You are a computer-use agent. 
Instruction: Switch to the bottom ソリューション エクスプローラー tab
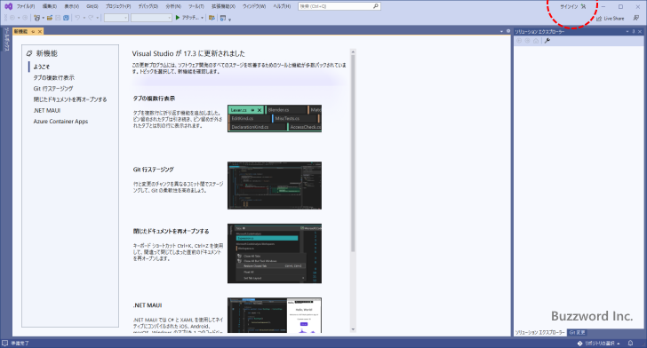pos(539,332)
